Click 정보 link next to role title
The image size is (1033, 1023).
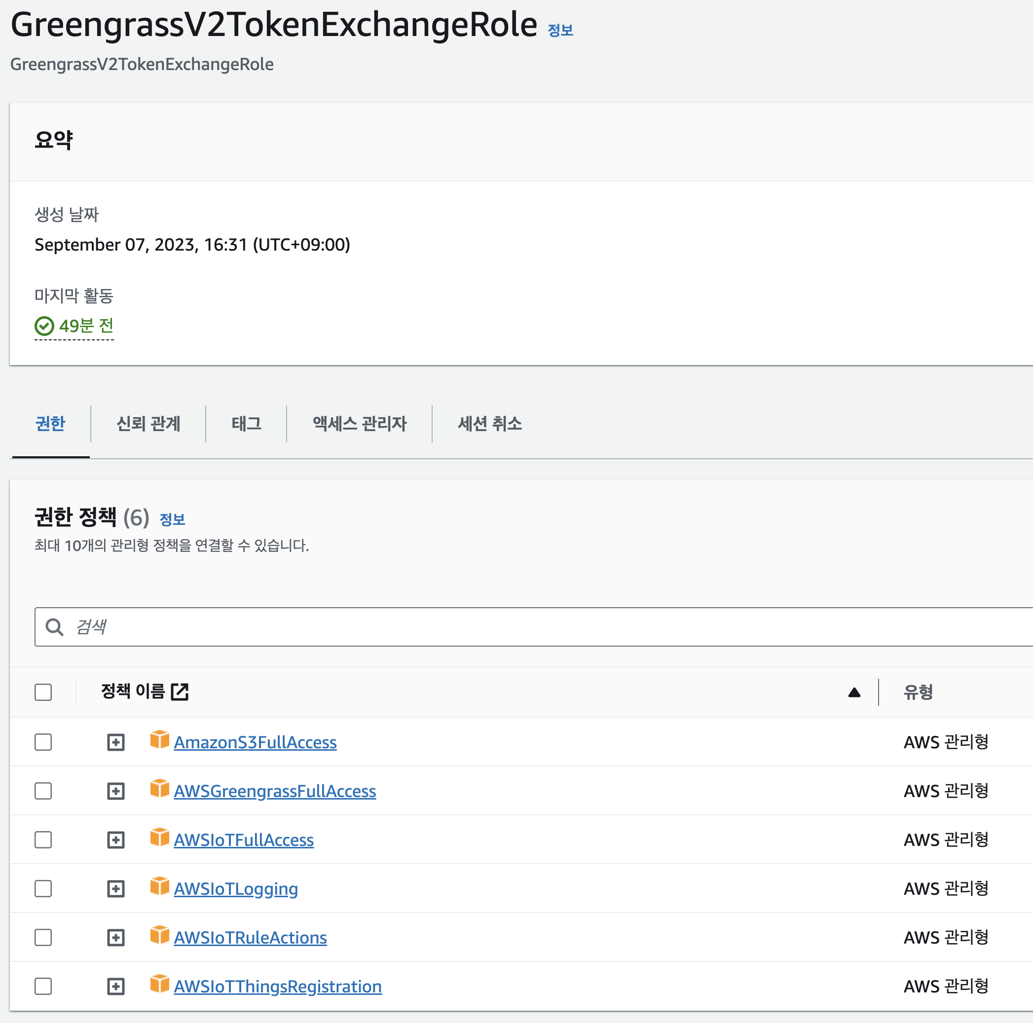pos(560,31)
